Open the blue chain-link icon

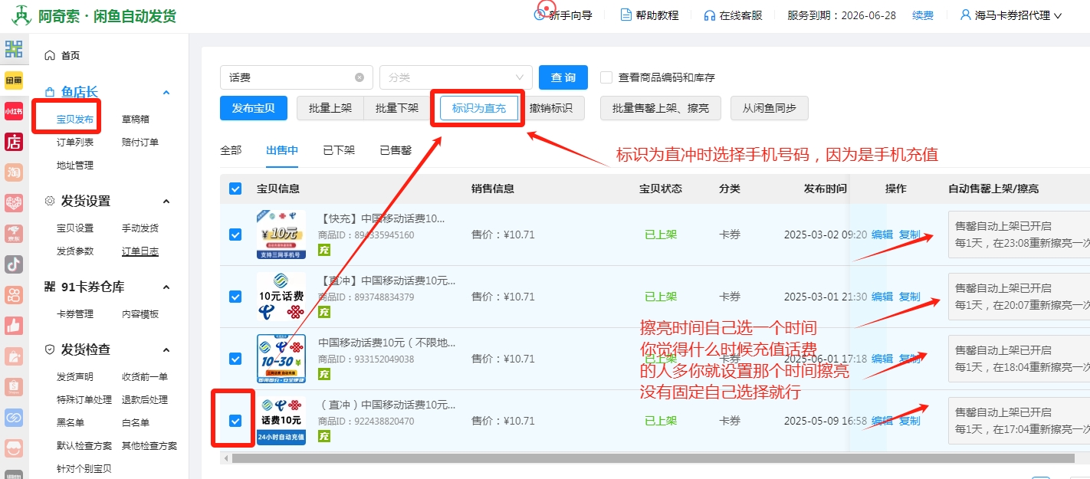click(14, 418)
